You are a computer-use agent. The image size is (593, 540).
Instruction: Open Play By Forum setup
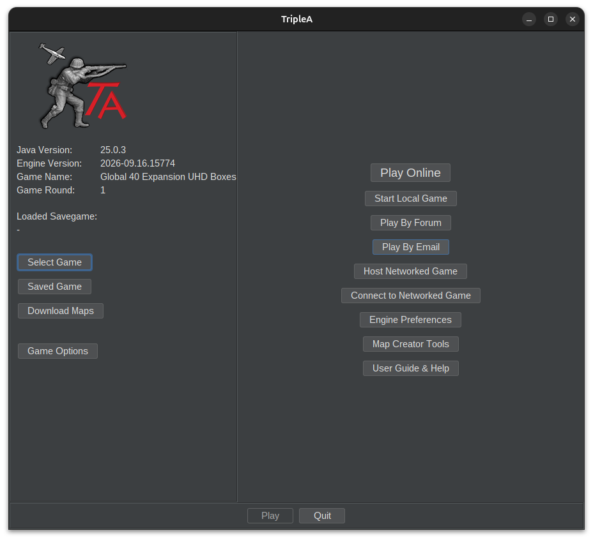[x=411, y=223]
